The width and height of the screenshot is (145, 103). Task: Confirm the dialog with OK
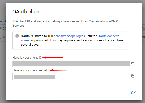click(133, 93)
